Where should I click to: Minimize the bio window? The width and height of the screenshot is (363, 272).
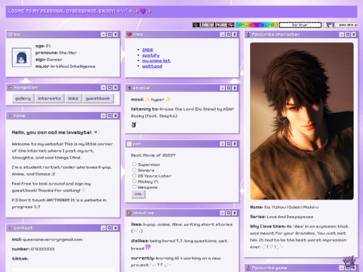[x=104, y=34]
